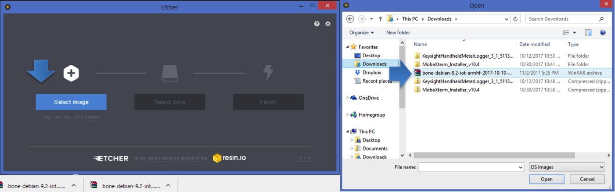Click the Select image button
The width and height of the screenshot is (615, 192).
(71, 102)
